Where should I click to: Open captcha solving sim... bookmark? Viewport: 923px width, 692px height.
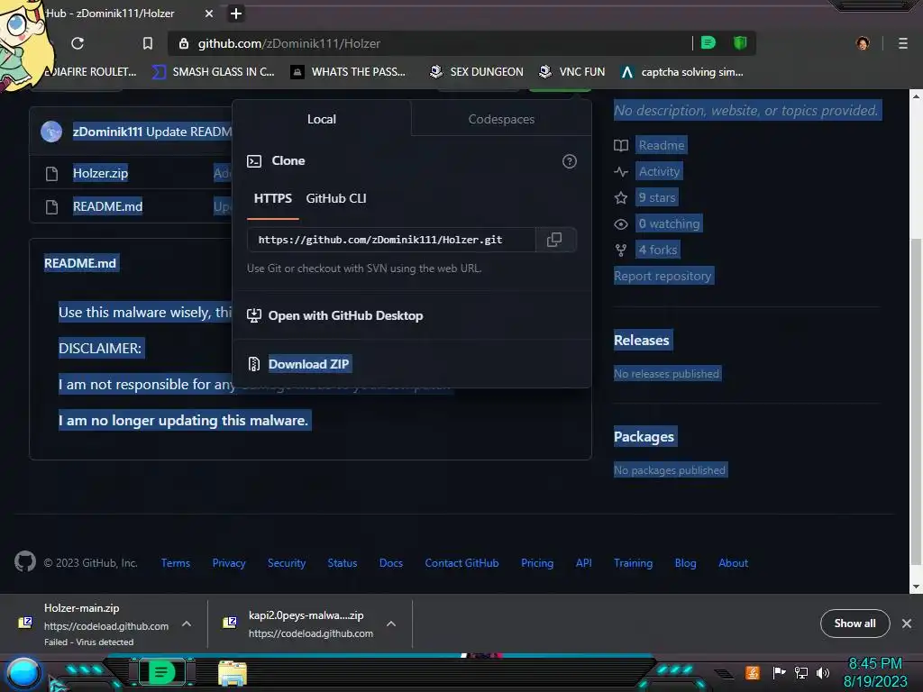(682, 72)
